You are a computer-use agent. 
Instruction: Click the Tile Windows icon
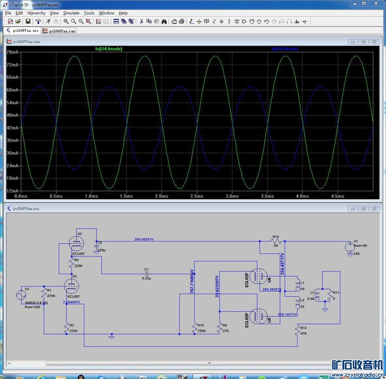[x=116, y=22]
